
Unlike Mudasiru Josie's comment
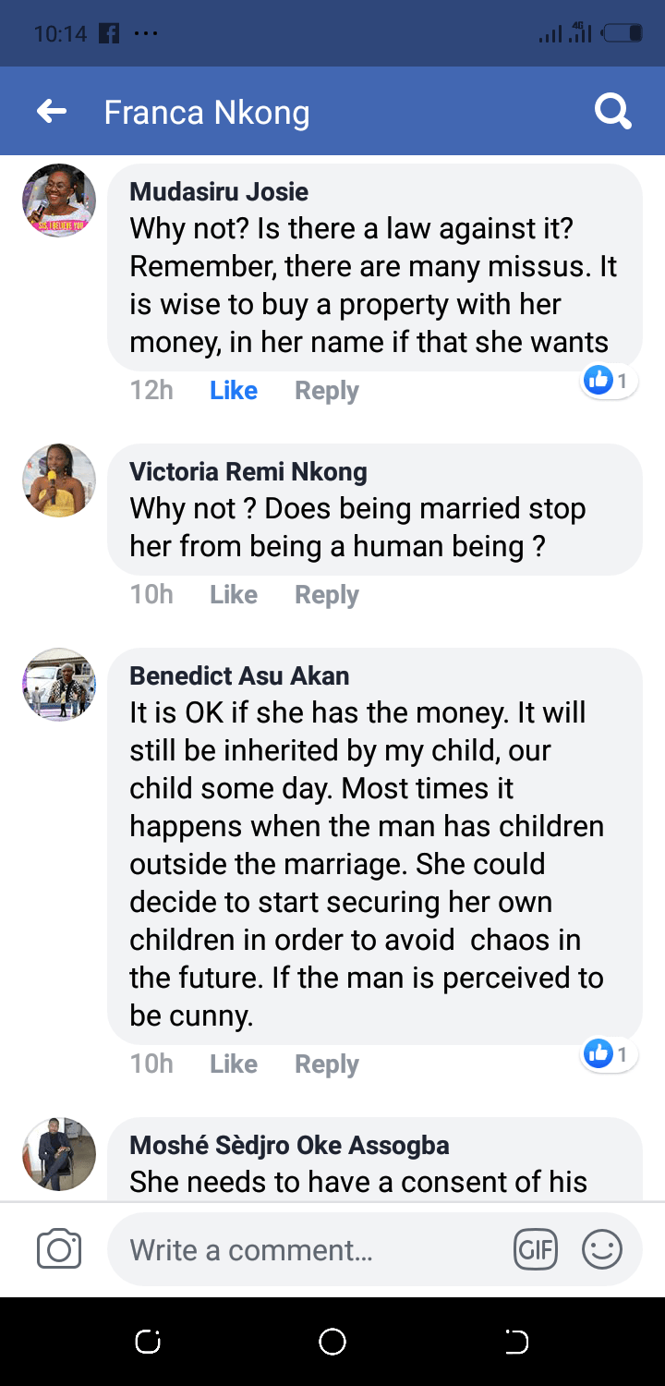pyautogui.click(x=233, y=391)
